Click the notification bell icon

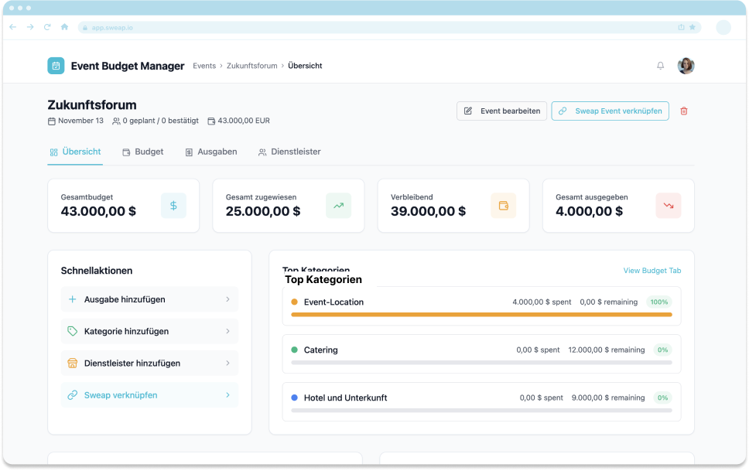point(660,66)
